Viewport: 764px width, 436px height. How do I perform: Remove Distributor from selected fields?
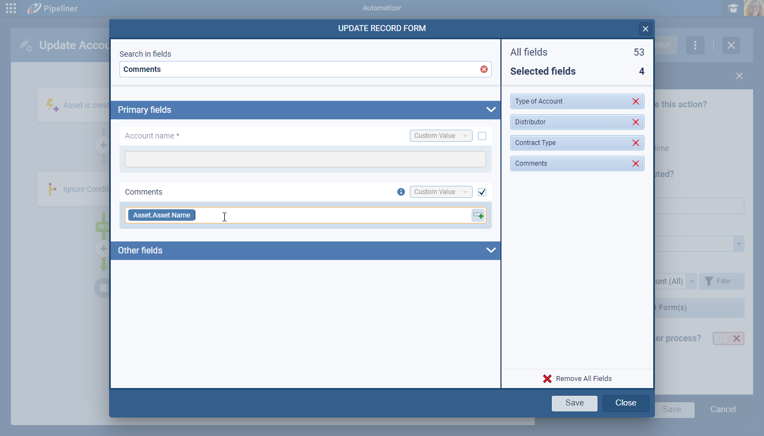pyautogui.click(x=635, y=122)
